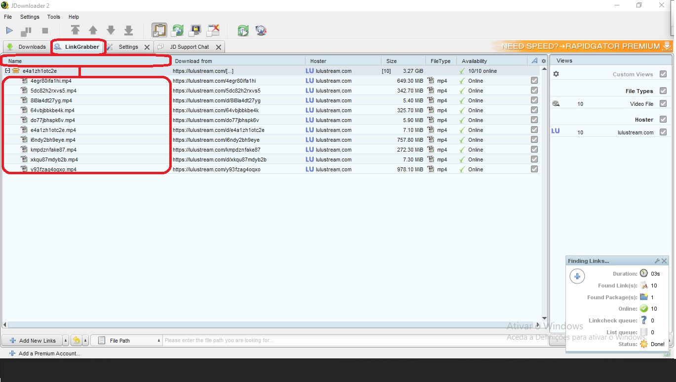This screenshot has width=676, height=382.
Task: Click the update check green arrow icon
Action: 243,31
